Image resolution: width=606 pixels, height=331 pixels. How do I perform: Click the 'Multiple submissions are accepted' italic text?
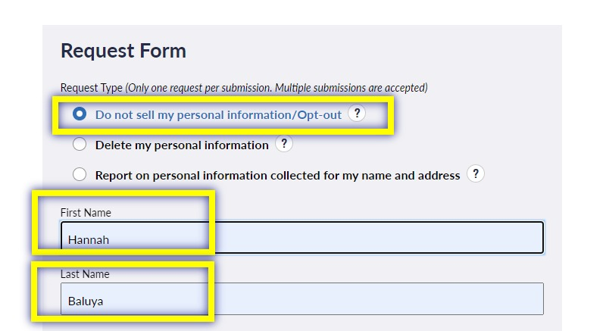click(x=350, y=88)
